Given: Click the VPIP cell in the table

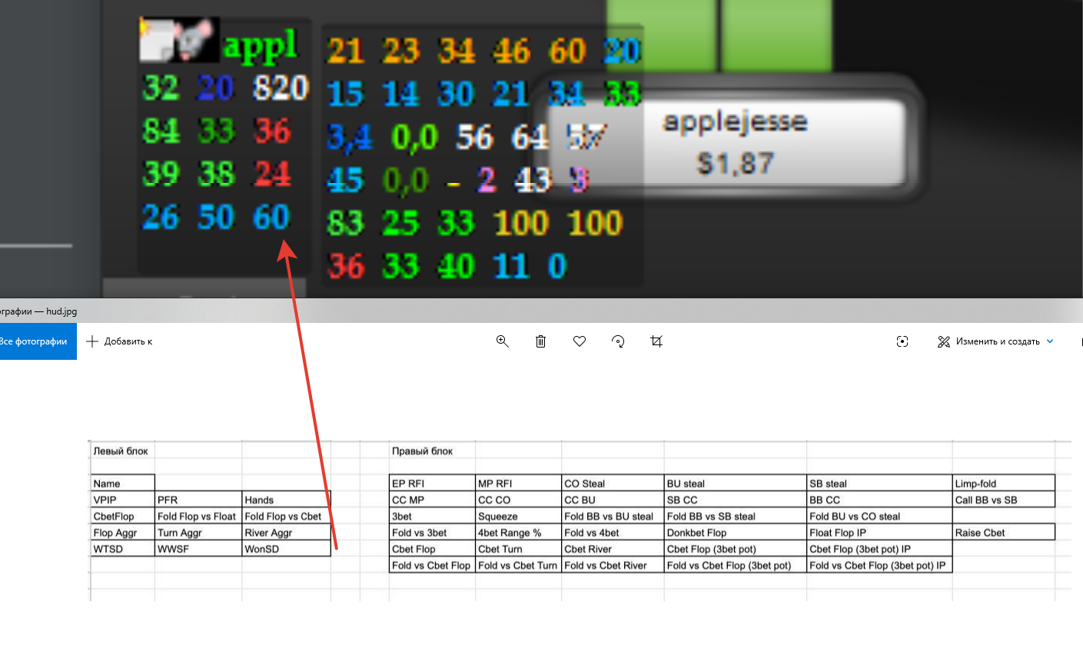Looking at the screenshot, I should pos(122,500).
